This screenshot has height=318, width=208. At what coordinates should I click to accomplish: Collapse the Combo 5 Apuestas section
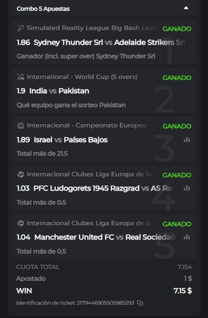[x=186, y=8]
